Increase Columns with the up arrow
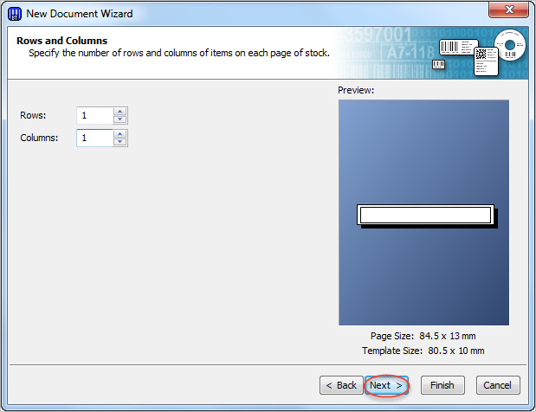The width and height of the screenshot is (536, 412). [x=120, y=134]
